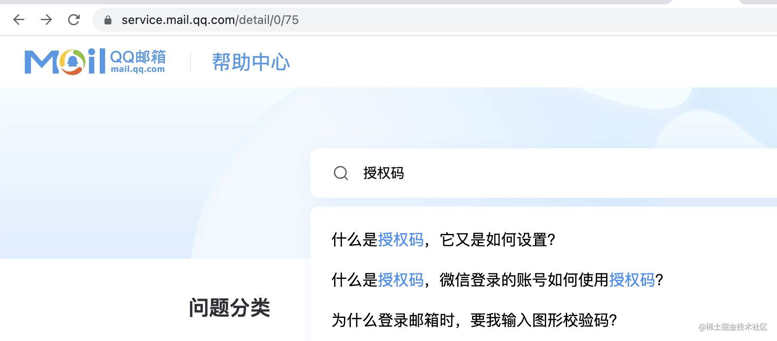Click the browser forward arrow
This screenshot has width=777, height=341.
point(46,20)
